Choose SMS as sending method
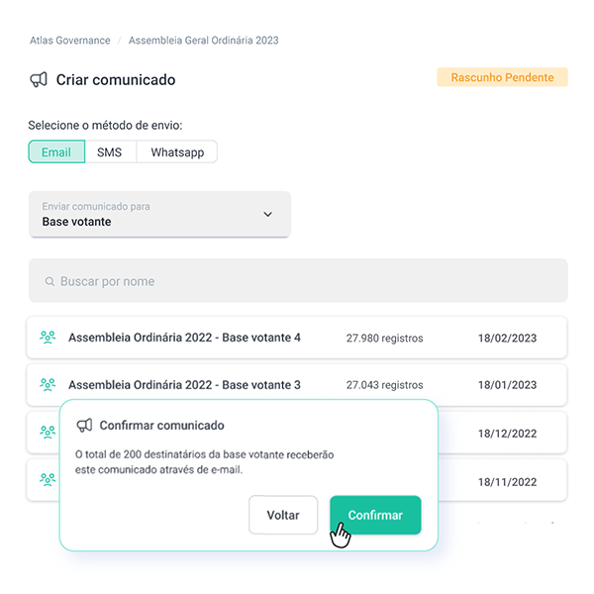This screenshot has height=594, width=594. click(109, 152)
